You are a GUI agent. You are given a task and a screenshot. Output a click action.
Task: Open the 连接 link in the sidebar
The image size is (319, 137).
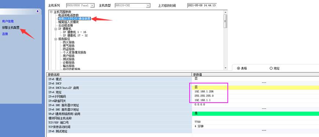click(x=5, y=34)
